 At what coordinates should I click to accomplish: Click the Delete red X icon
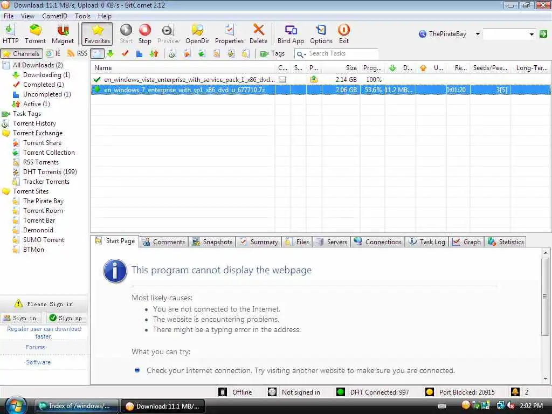[258, 34]
